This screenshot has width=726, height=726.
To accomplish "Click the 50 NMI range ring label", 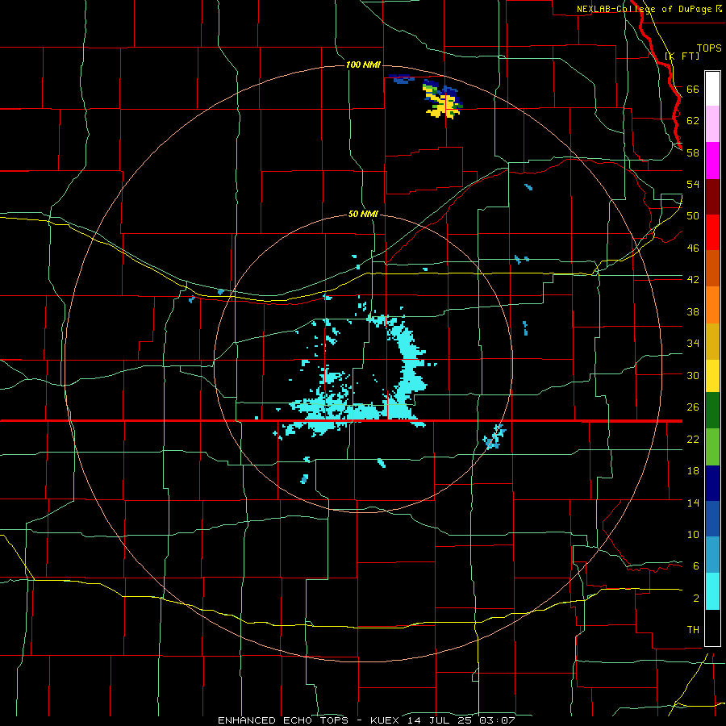I will 363,214.
